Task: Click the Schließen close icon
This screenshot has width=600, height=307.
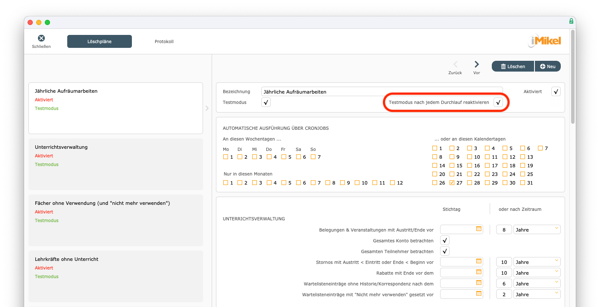Action: (x=41, y=38)
